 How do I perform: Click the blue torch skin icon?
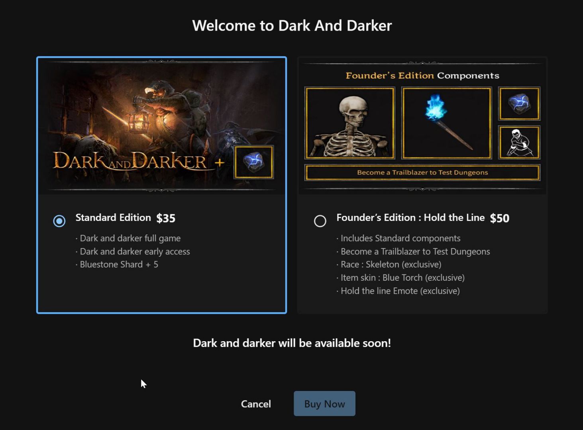446,123
